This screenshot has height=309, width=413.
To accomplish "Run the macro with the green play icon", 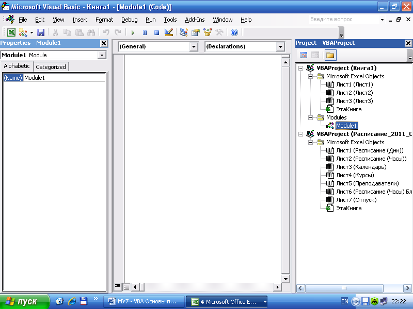I will 133,32.
